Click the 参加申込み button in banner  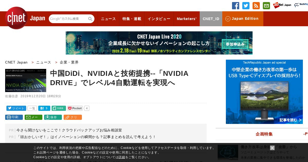235,44
